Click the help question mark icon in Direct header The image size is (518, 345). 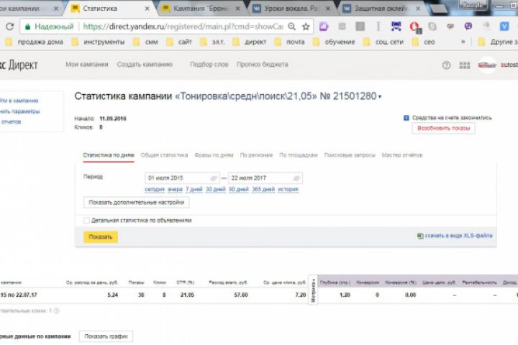pyautogui.click(x=446, y=65)
